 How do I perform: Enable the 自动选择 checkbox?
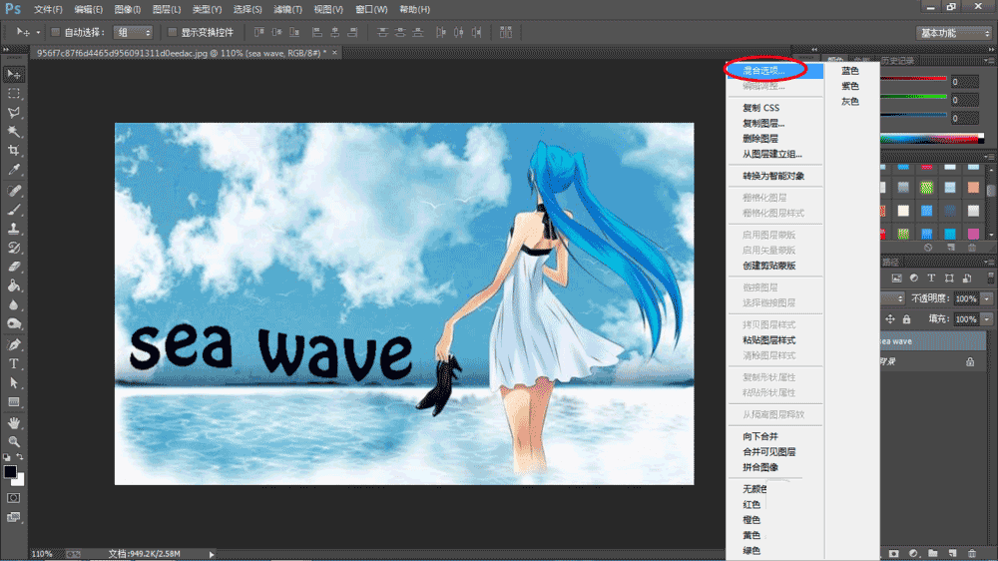(x=55, y=32)
